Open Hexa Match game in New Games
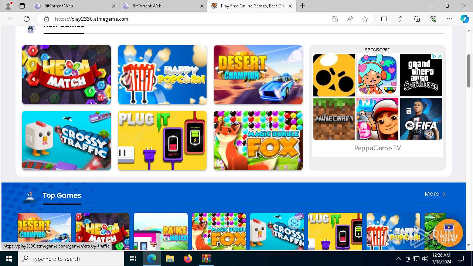The width and height of the screenshot is (473, 266). pos(67,75)
